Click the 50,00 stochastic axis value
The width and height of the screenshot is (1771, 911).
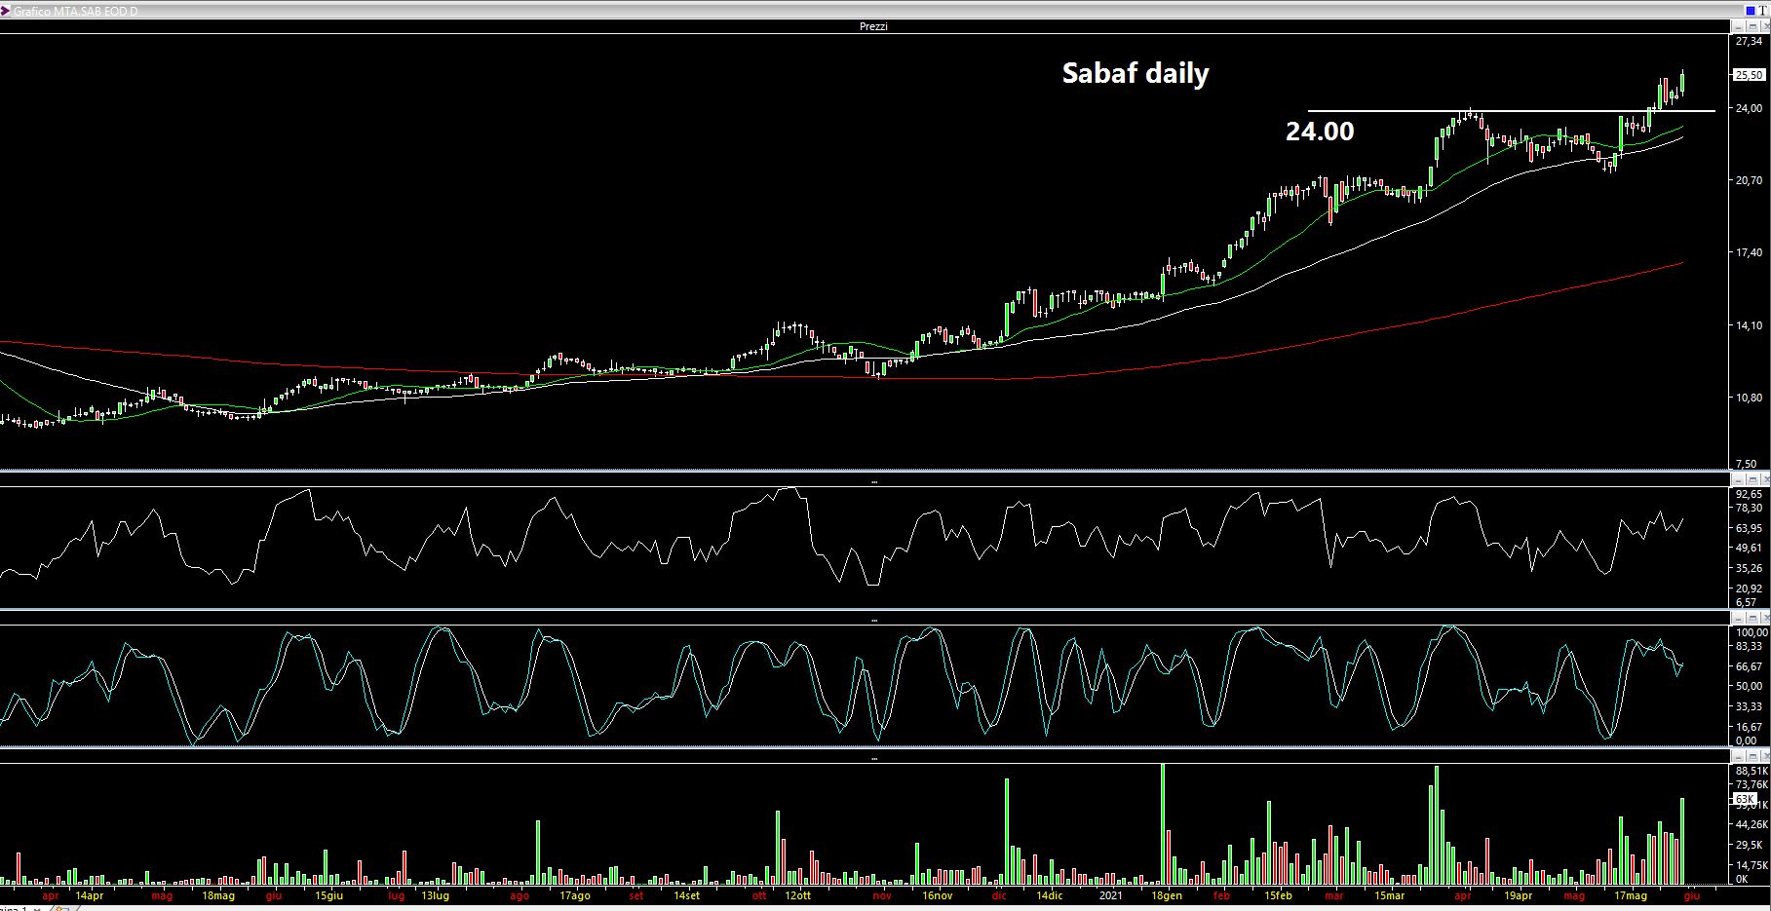pos(1750,686)
